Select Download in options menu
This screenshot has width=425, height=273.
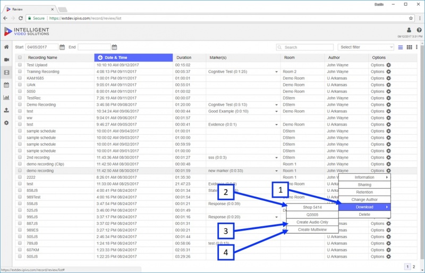click(364, 207)
